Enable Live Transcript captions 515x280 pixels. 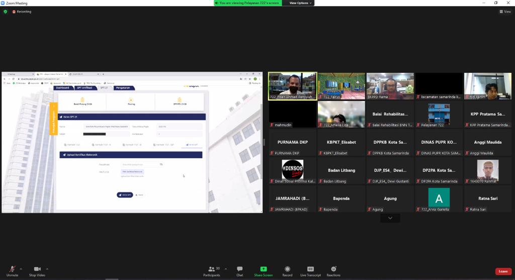[x=310, y=269]
